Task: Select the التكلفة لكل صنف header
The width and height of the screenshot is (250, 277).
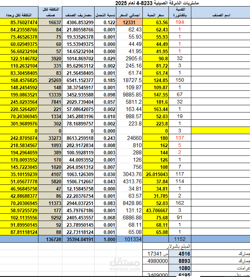Action: [50, 12]
